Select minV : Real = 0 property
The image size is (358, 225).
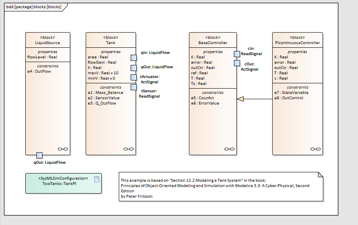tap(102, 78)
